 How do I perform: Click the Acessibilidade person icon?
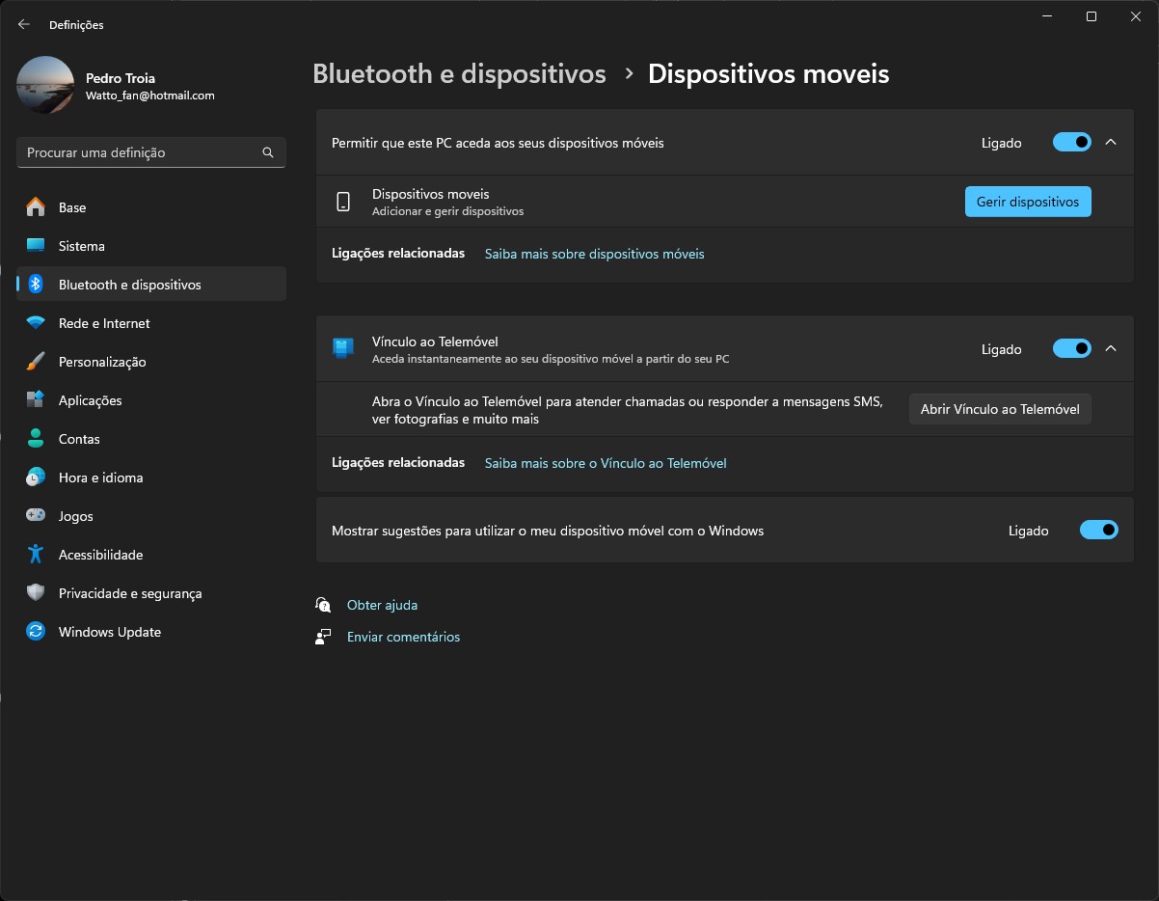[x=36, y=555]
